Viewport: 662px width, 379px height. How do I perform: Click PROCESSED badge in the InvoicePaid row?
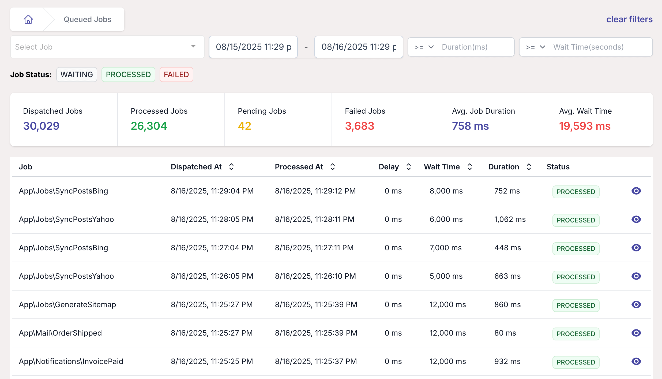pyautogui.click(x=576, y=362)
